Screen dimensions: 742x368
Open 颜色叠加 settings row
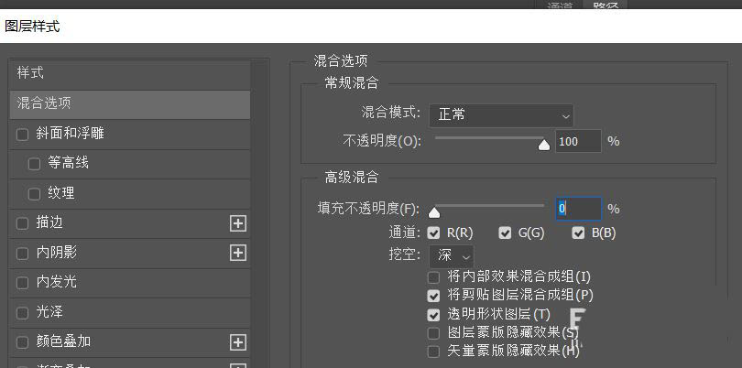coord(130,342)
